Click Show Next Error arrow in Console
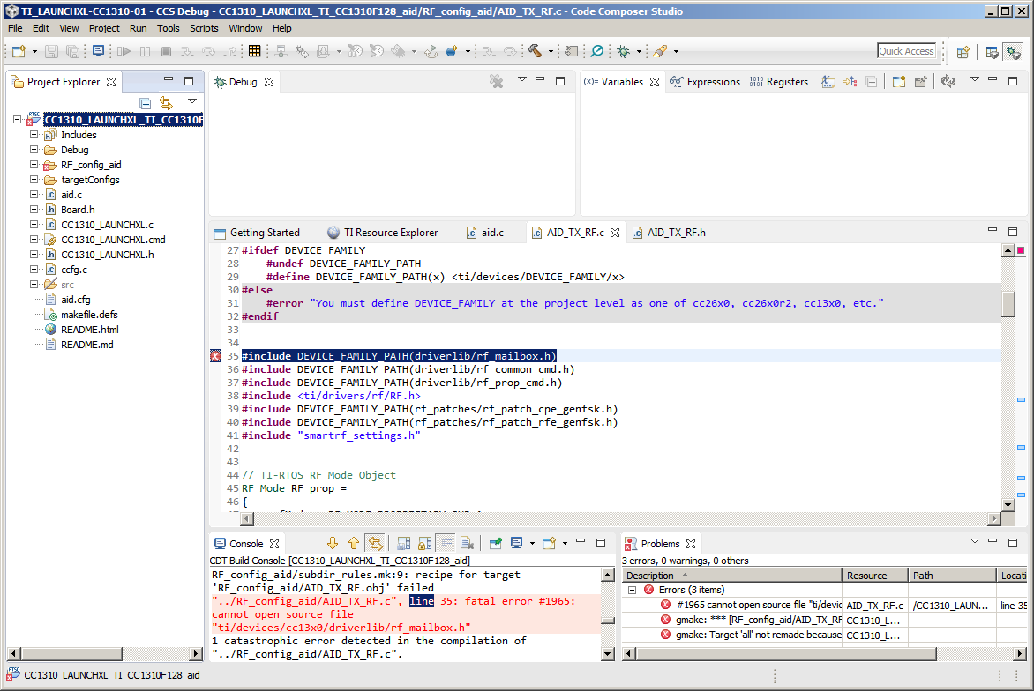Image resolution: width=1034 pixels, height=691 pixels. [333, 544]
